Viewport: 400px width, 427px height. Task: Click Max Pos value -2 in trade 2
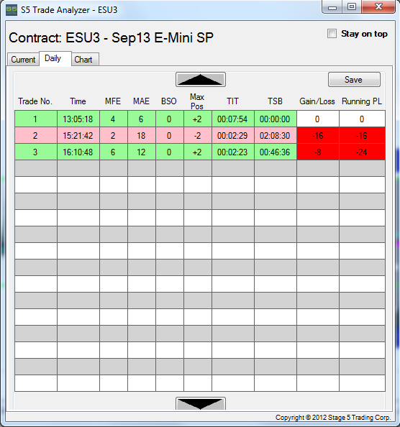point(198,136)
